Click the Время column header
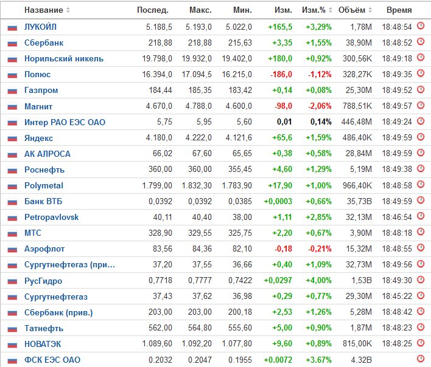The height and width of the screenshot is (367, 431). (x=399, y=10)
